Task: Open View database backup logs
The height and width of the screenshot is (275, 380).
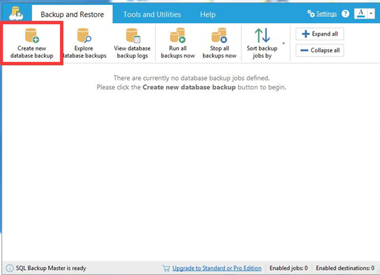Action: [132, 43]
